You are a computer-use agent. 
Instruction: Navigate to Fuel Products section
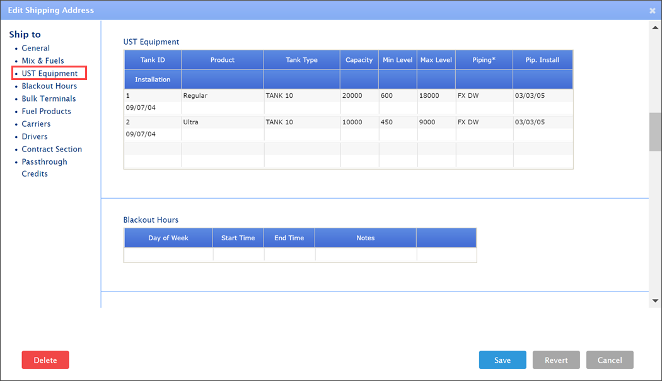(x=46, y=111)
